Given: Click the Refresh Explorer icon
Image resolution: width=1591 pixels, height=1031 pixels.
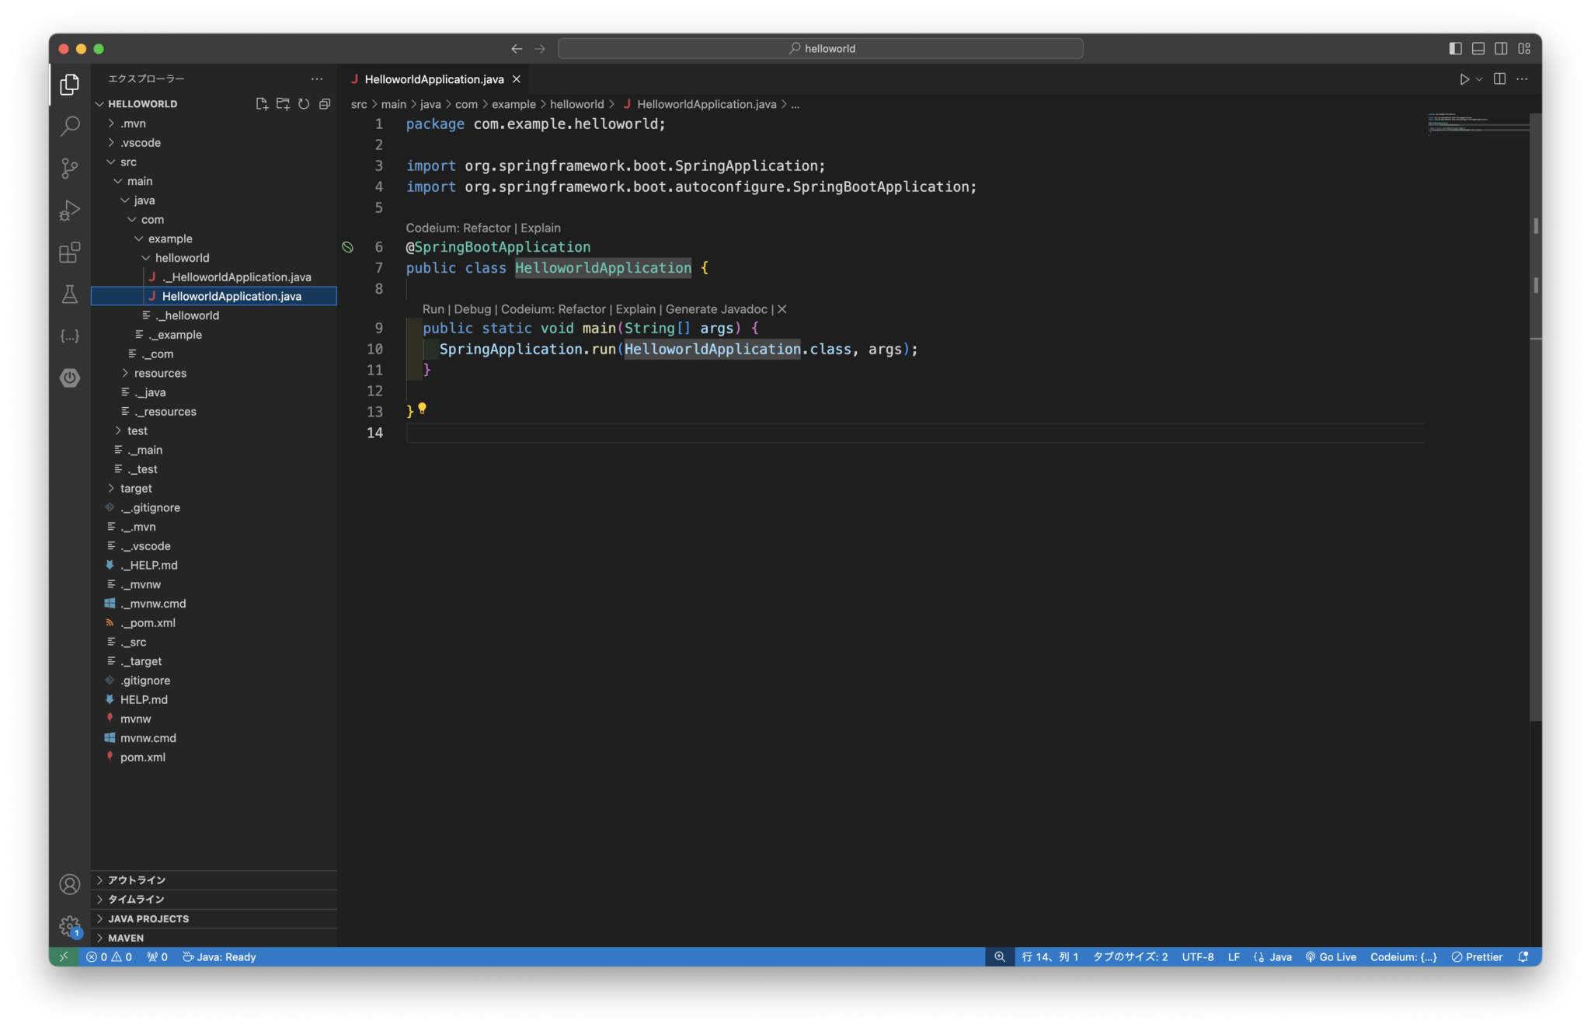Looking at the screenshot, I should (304, 103).
